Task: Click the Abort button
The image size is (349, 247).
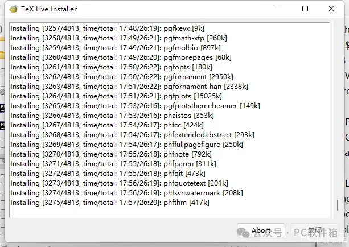Action: pyautogui.click(x=261, y=230)
